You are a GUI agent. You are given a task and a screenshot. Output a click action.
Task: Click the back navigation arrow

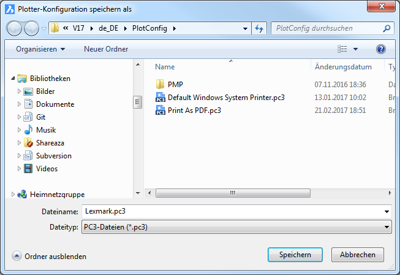tap(15, 28)
